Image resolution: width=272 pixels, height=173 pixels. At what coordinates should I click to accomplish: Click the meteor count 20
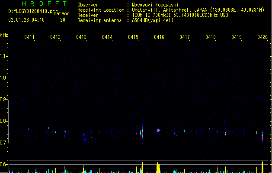(x=63, y=20)
